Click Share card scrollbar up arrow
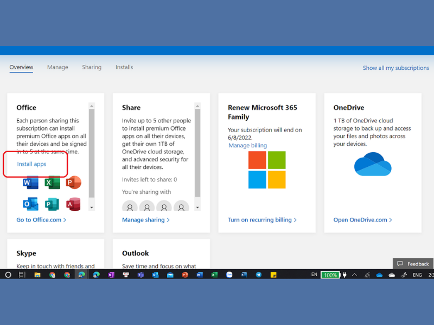Image resolution: width=434 pixels, height=325 pixels. click(197, 106)
